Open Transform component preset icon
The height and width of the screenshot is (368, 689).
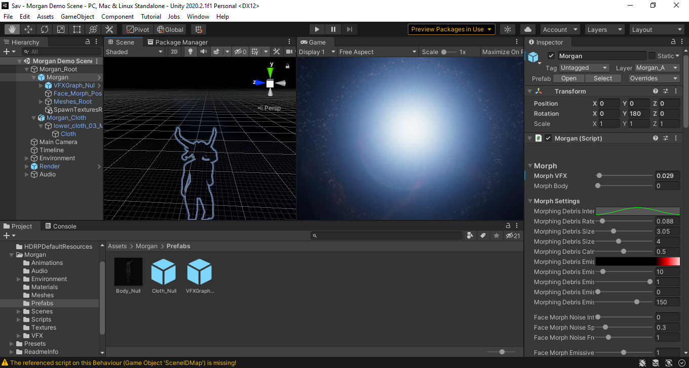(x=666, y=91)
